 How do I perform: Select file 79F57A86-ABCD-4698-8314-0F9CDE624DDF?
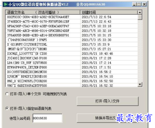click(38, 31)
